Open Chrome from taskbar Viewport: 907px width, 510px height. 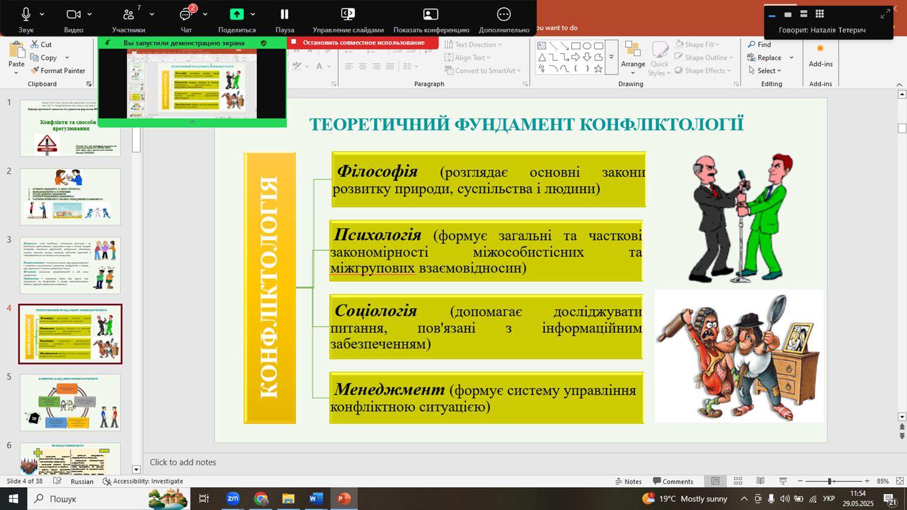click(x=261, y=499)
